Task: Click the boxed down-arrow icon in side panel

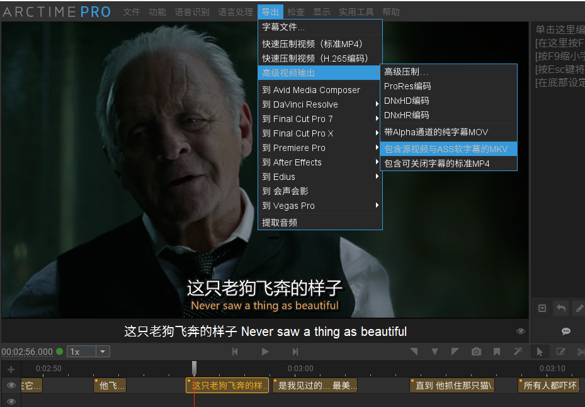Action: tap(542, 308)
